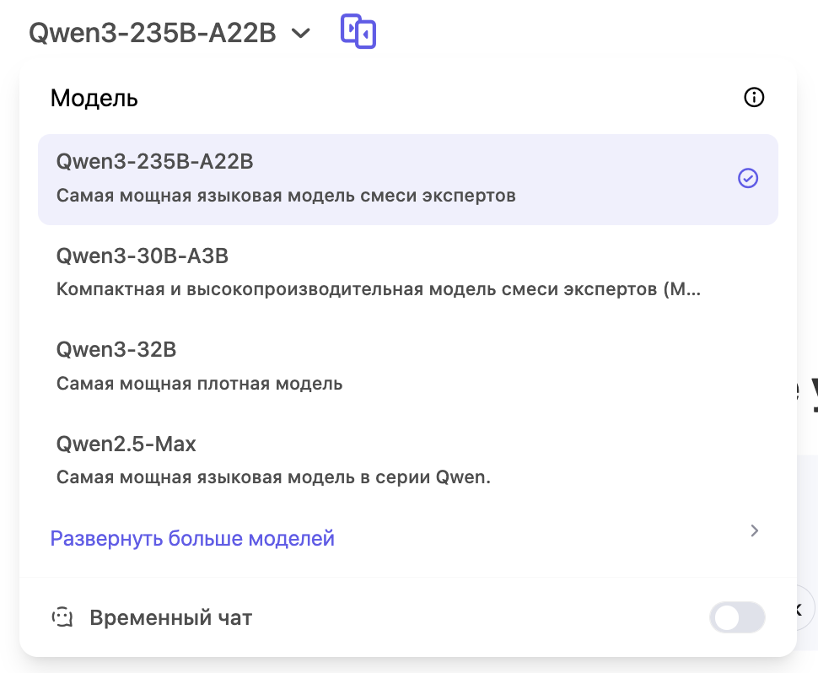This screenshot has height=673, width=818.
Task: Pick Qwen2.5-Max in the model list
Action: click(x=126, y=444)
